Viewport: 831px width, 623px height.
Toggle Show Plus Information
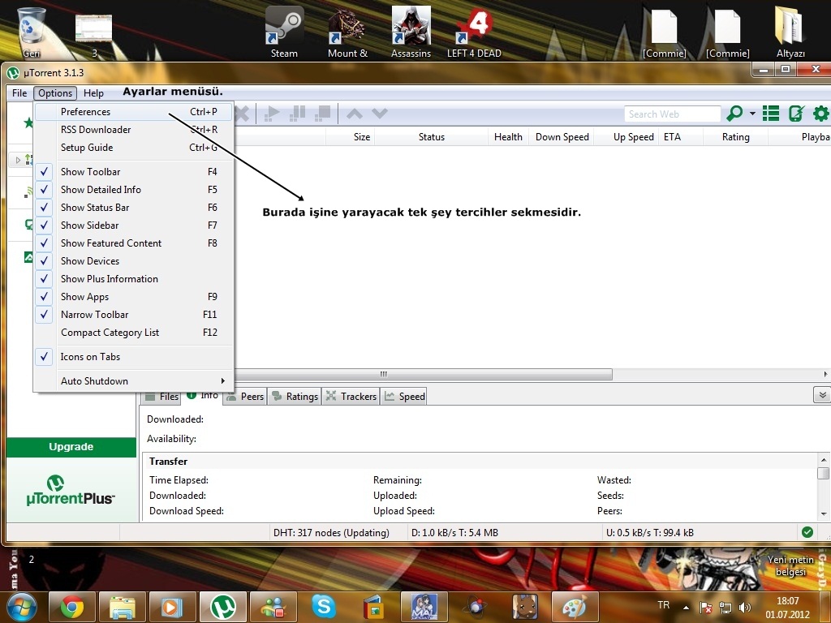[134, 279]
